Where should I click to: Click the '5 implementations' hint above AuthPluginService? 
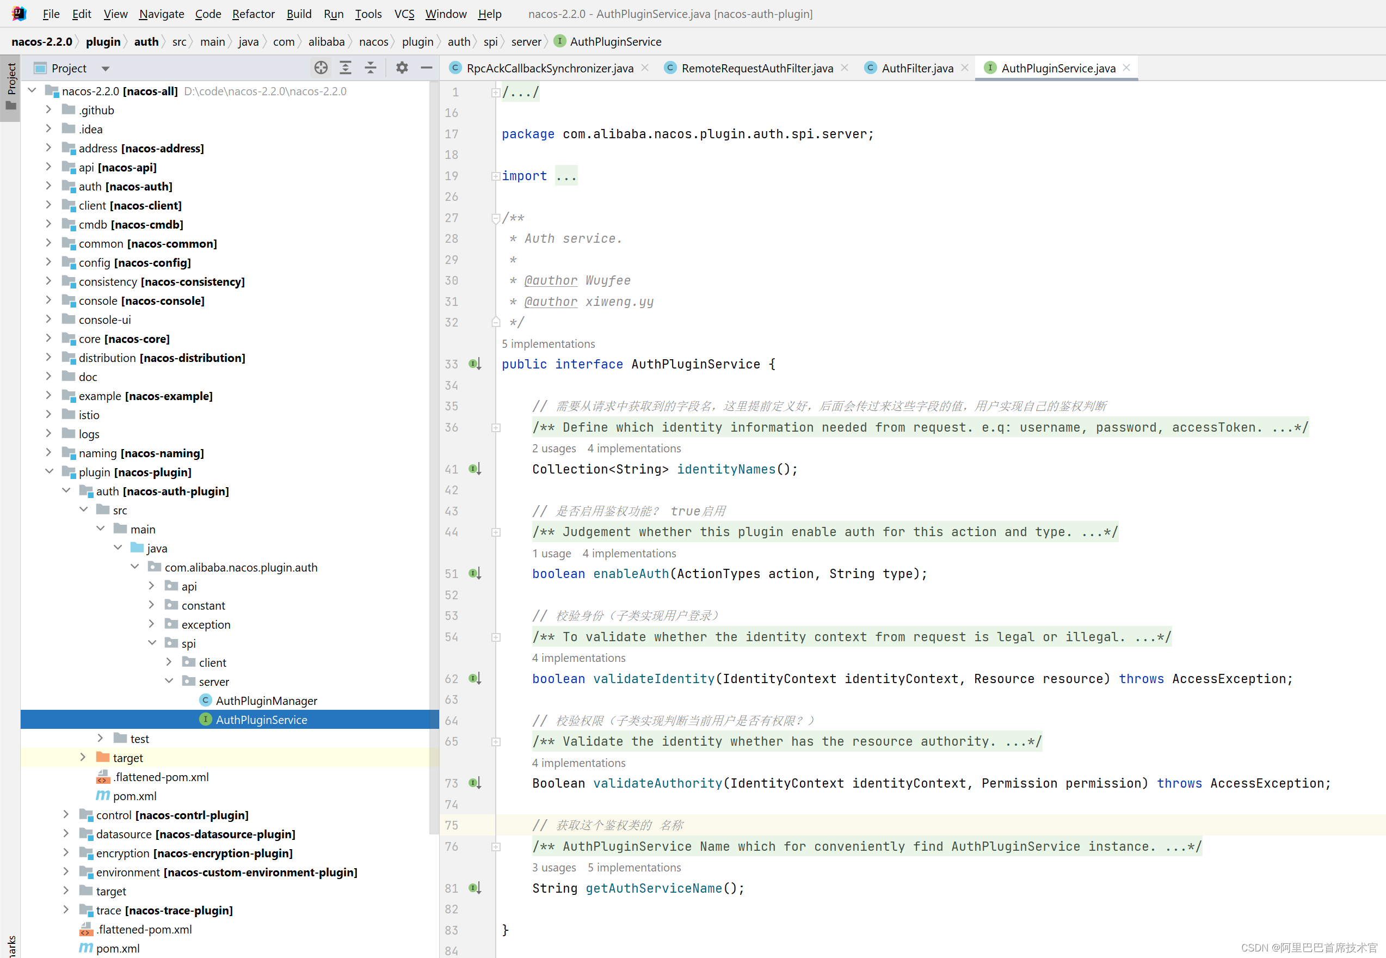point(548,343)
